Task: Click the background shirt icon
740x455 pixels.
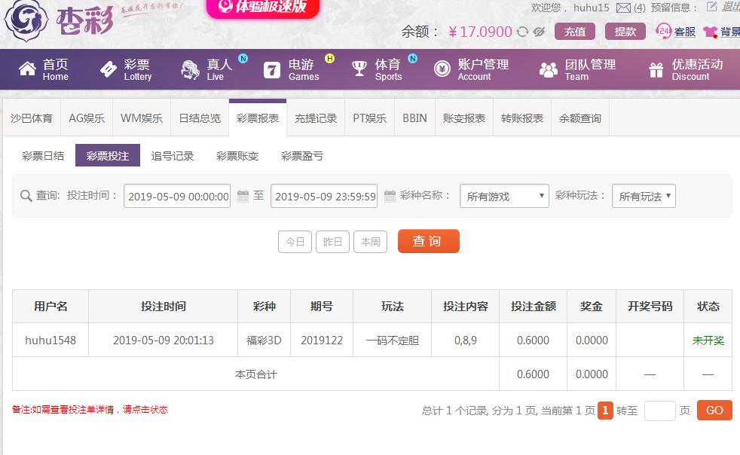Action: pyautogui.click(x=710, y=32)
